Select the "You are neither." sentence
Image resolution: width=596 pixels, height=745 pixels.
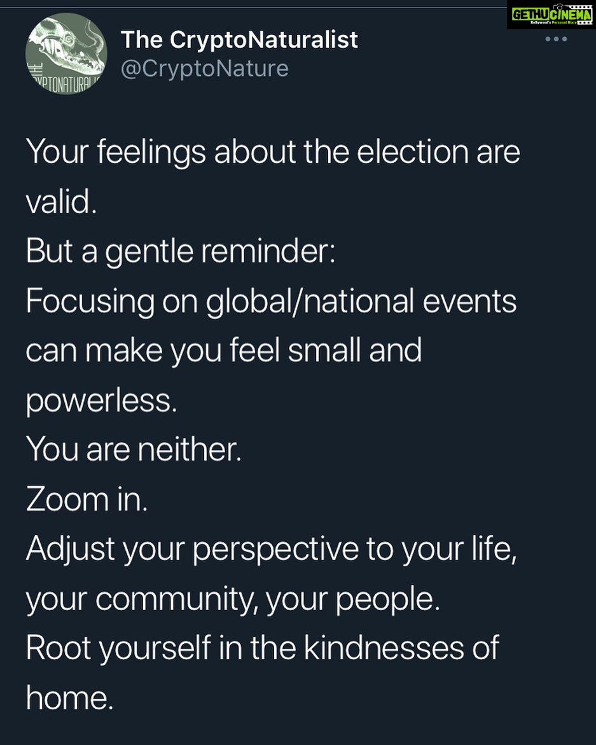pyautogui.click(x=134, y=449)
